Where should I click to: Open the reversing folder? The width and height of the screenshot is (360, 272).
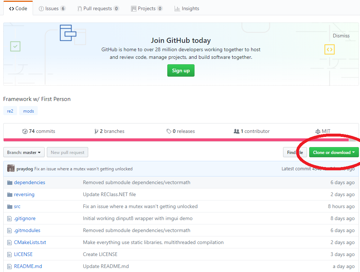click(x=24, y=194)
